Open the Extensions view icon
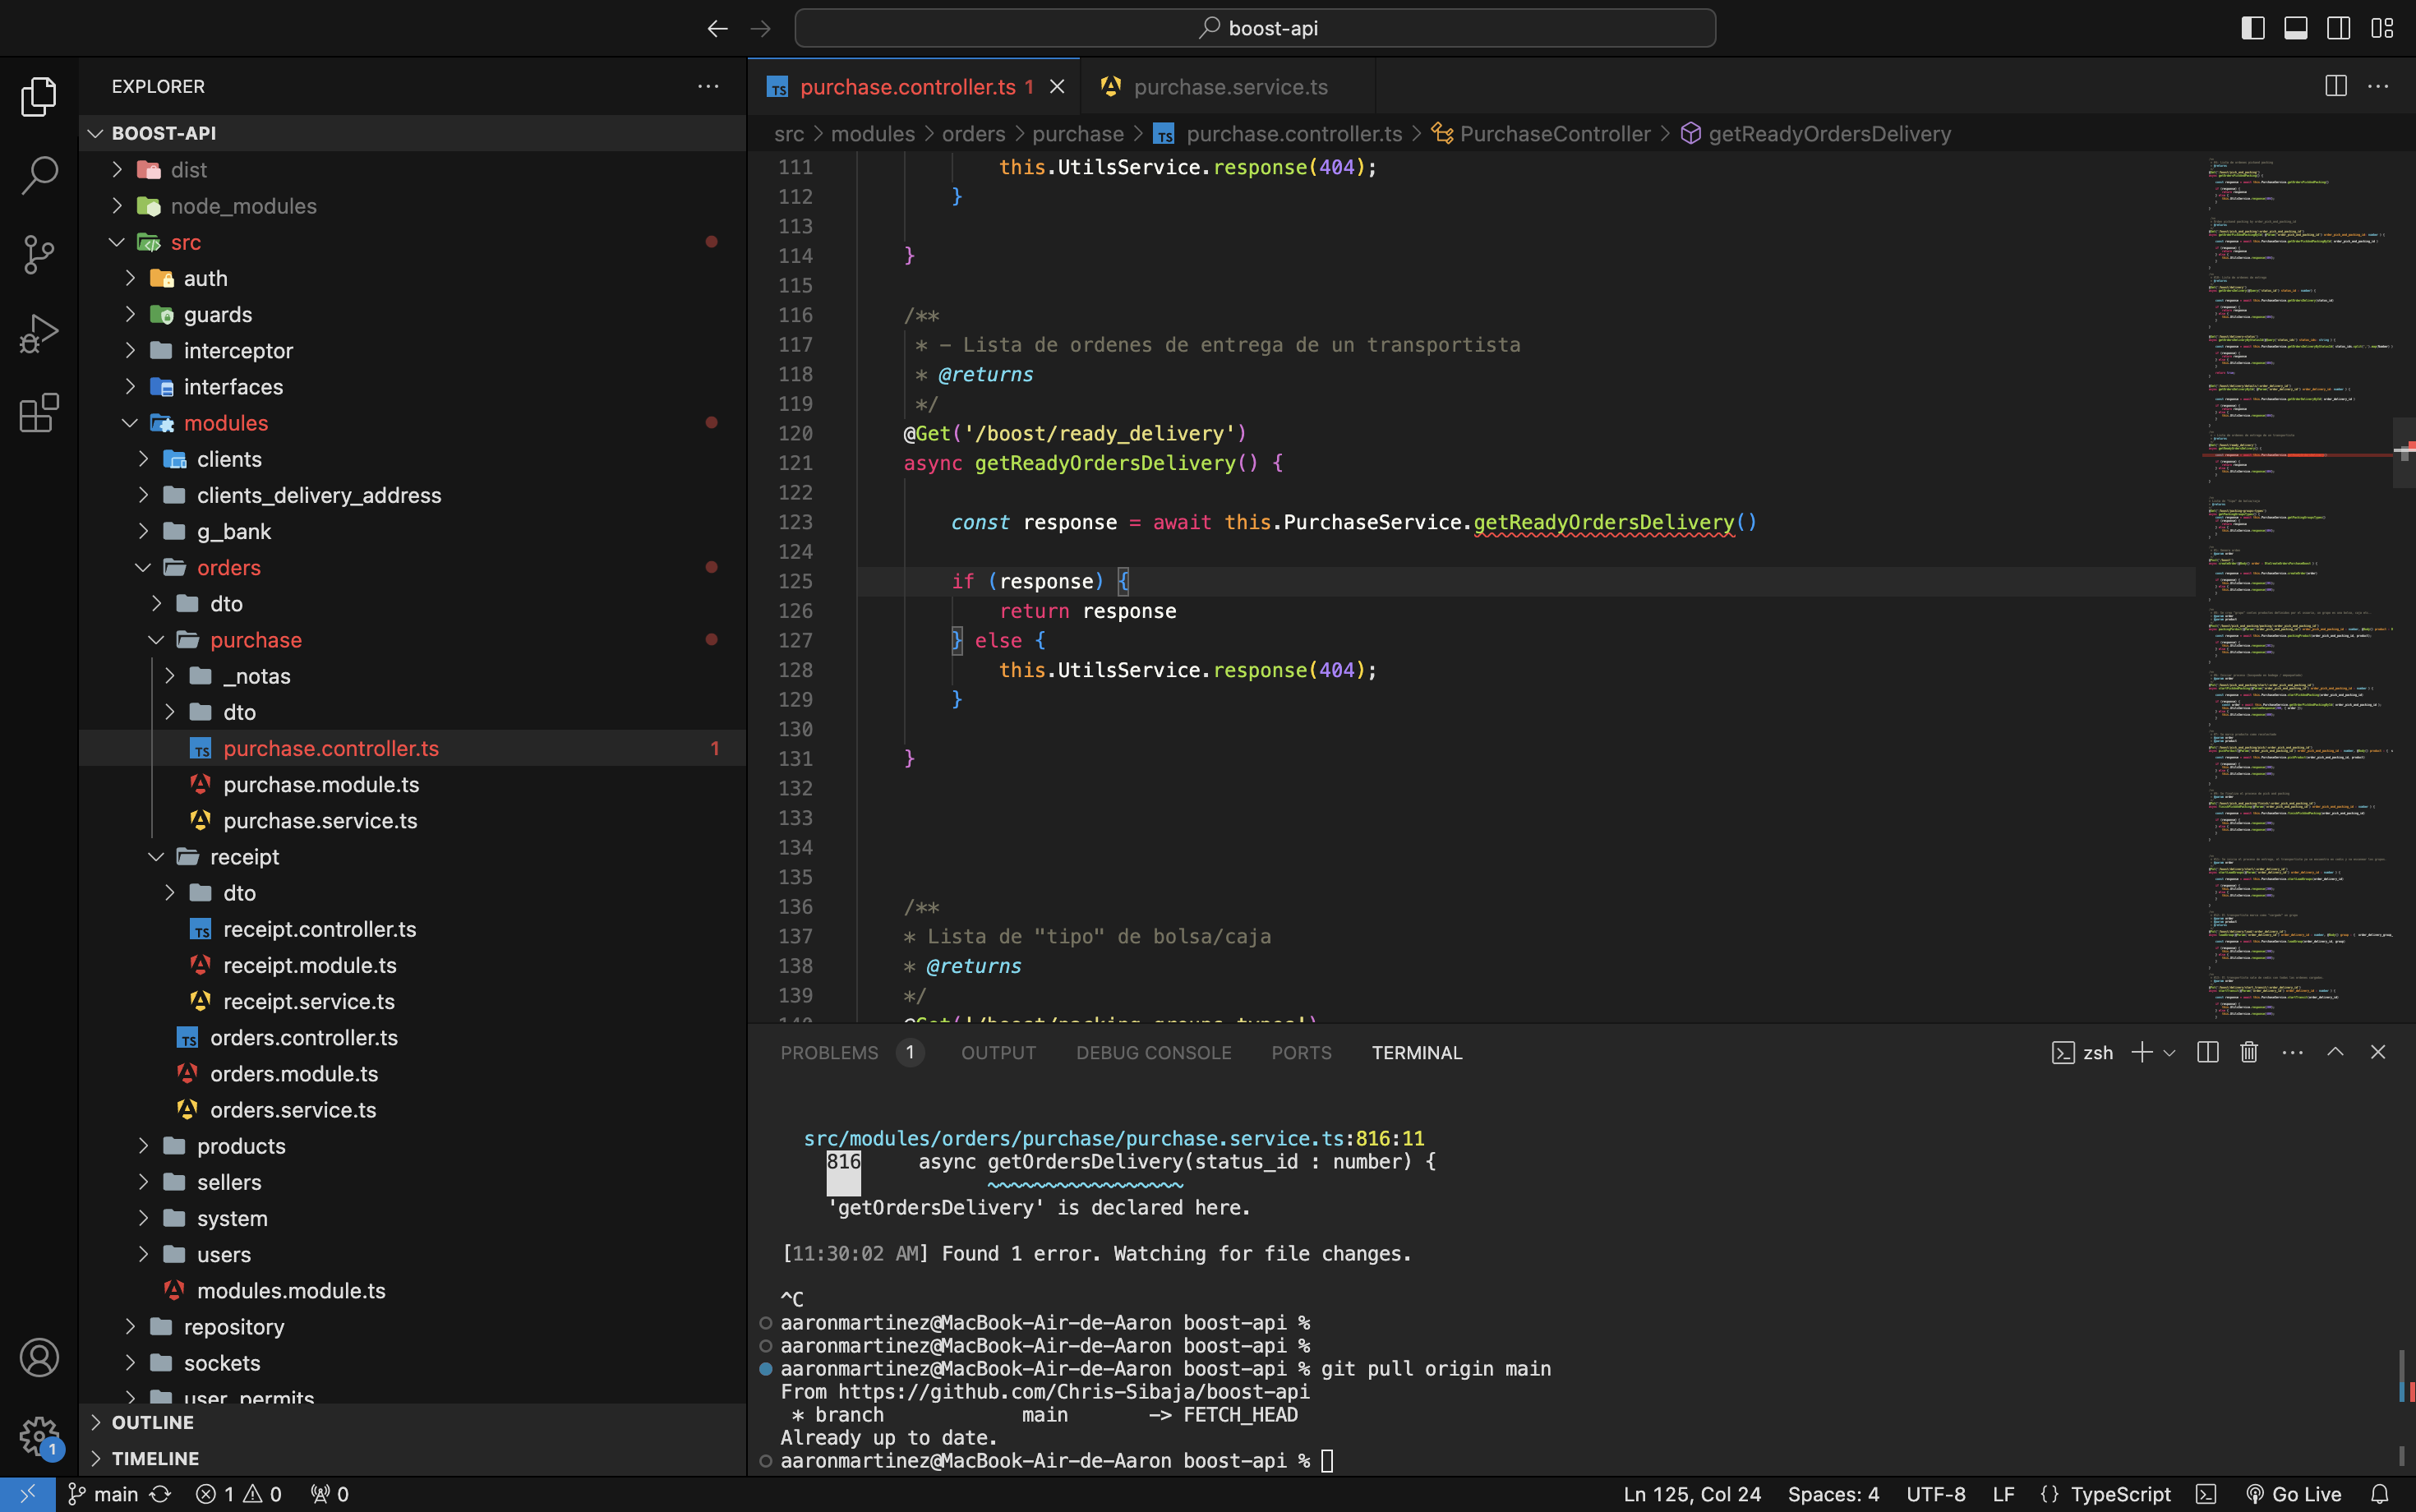 (x=39, y=413)
